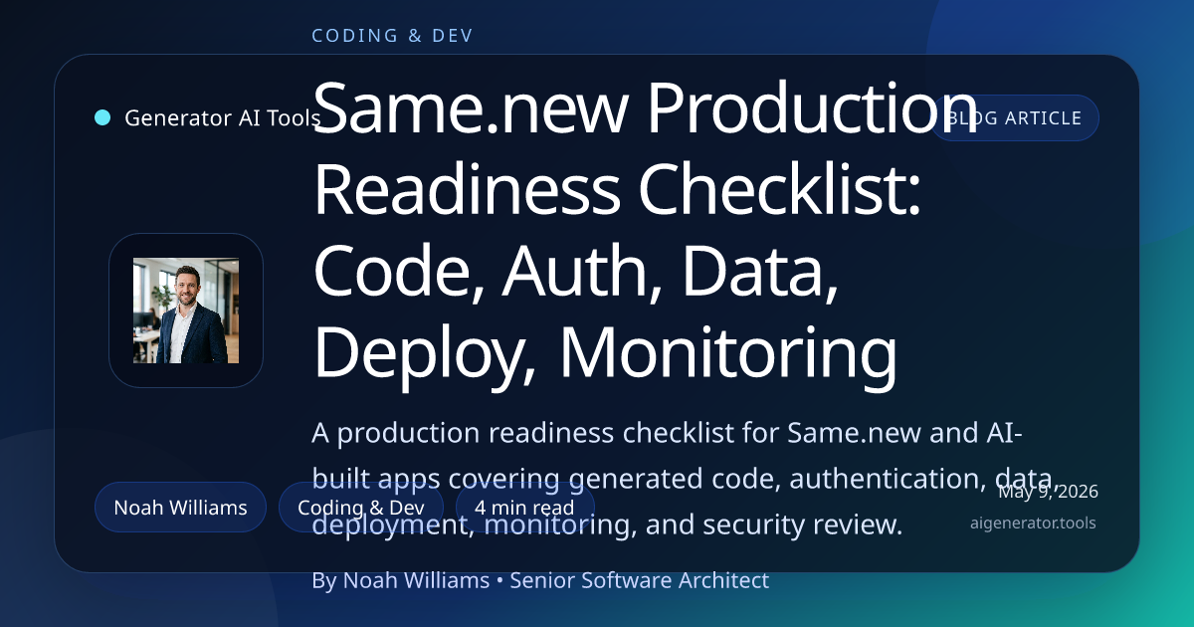Open the Generator AI Tools brand label
The width and height of the screenshot is (1194, 627).
click(222, 118)
